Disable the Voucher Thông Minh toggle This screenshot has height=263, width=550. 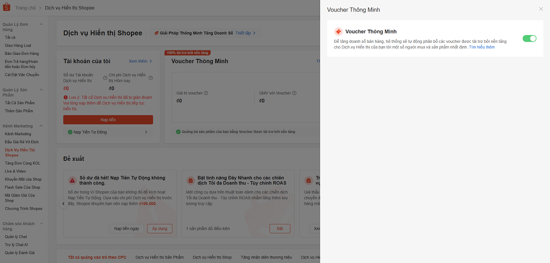coord(529,38)
